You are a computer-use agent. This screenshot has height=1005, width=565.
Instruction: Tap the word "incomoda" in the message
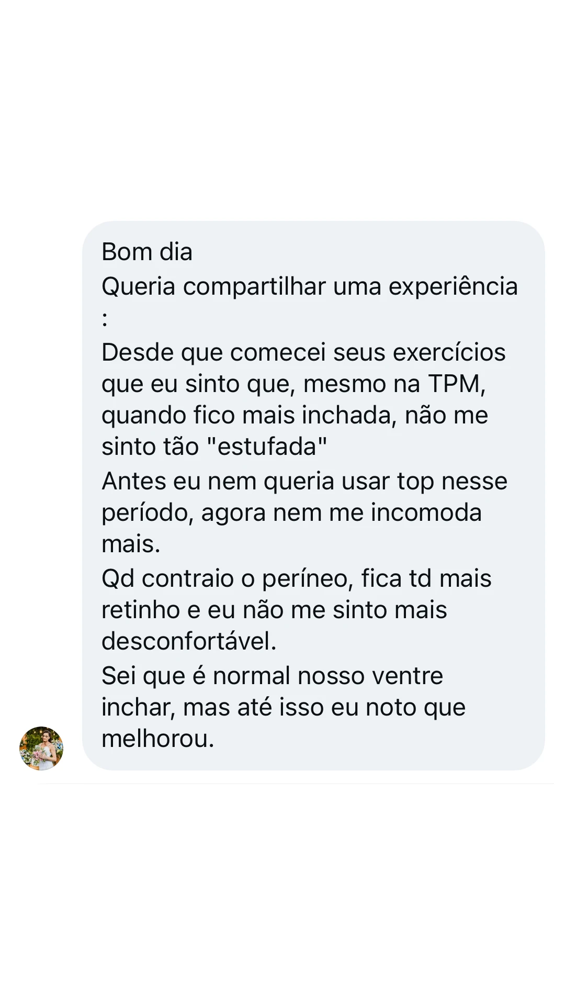[426, 512]
